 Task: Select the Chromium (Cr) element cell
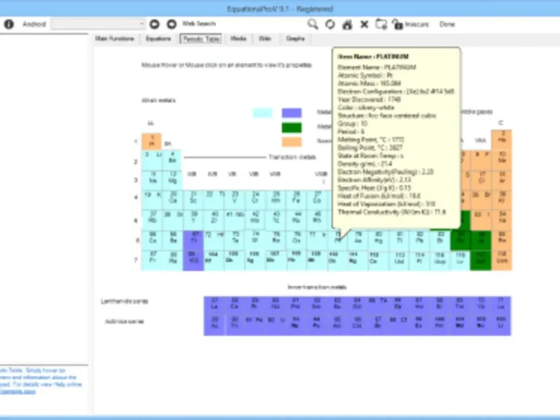tap(255, 199)
